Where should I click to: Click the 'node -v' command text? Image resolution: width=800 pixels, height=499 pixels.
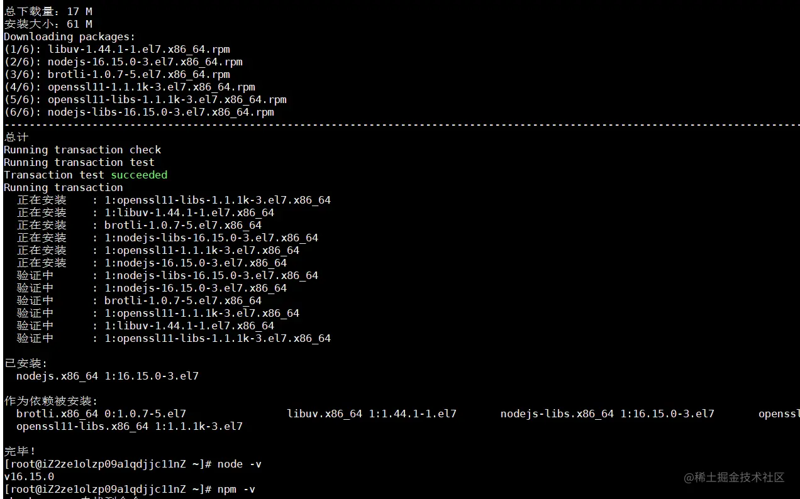[x=239, y=464]
